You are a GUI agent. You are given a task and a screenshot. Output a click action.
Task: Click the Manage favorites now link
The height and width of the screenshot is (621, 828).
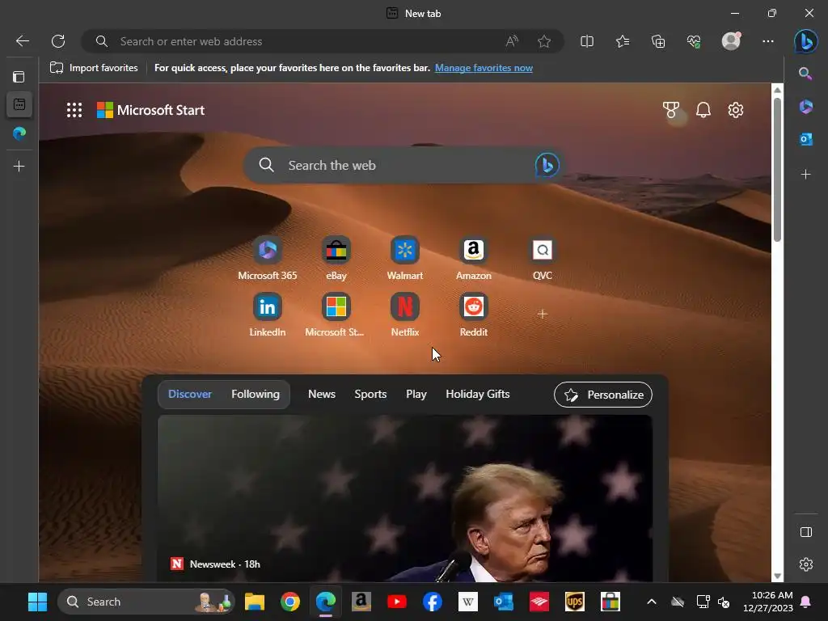(484, 68)
